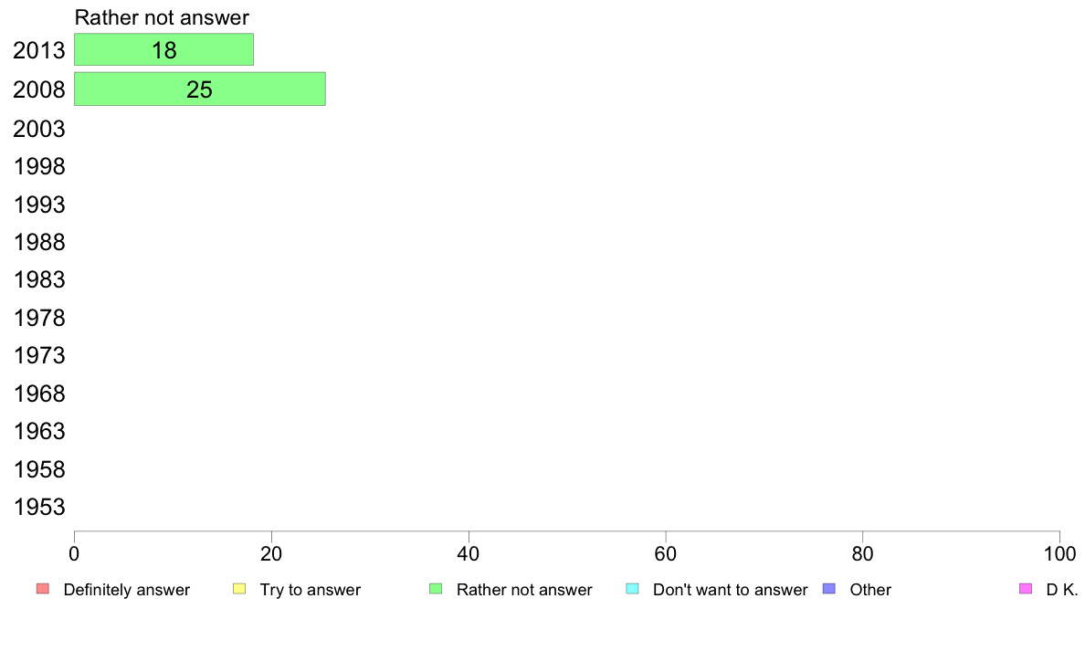Click the 40 tick on the x-axis

[469, 553]
